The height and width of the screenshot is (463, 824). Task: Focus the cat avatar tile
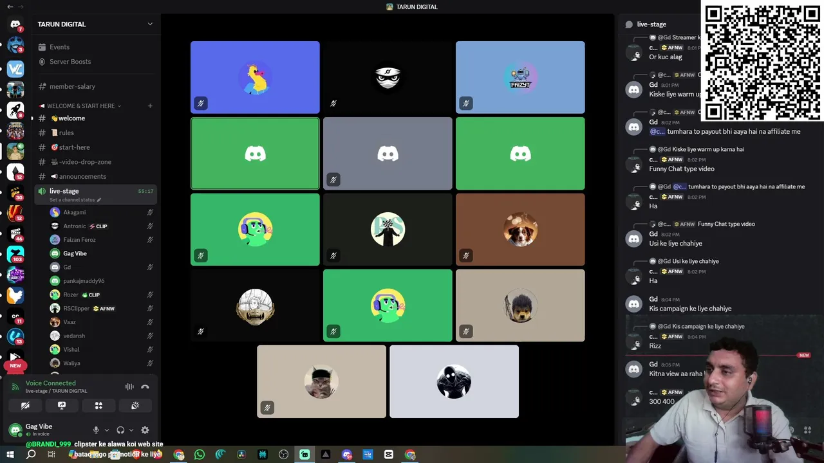pos(321,381)
